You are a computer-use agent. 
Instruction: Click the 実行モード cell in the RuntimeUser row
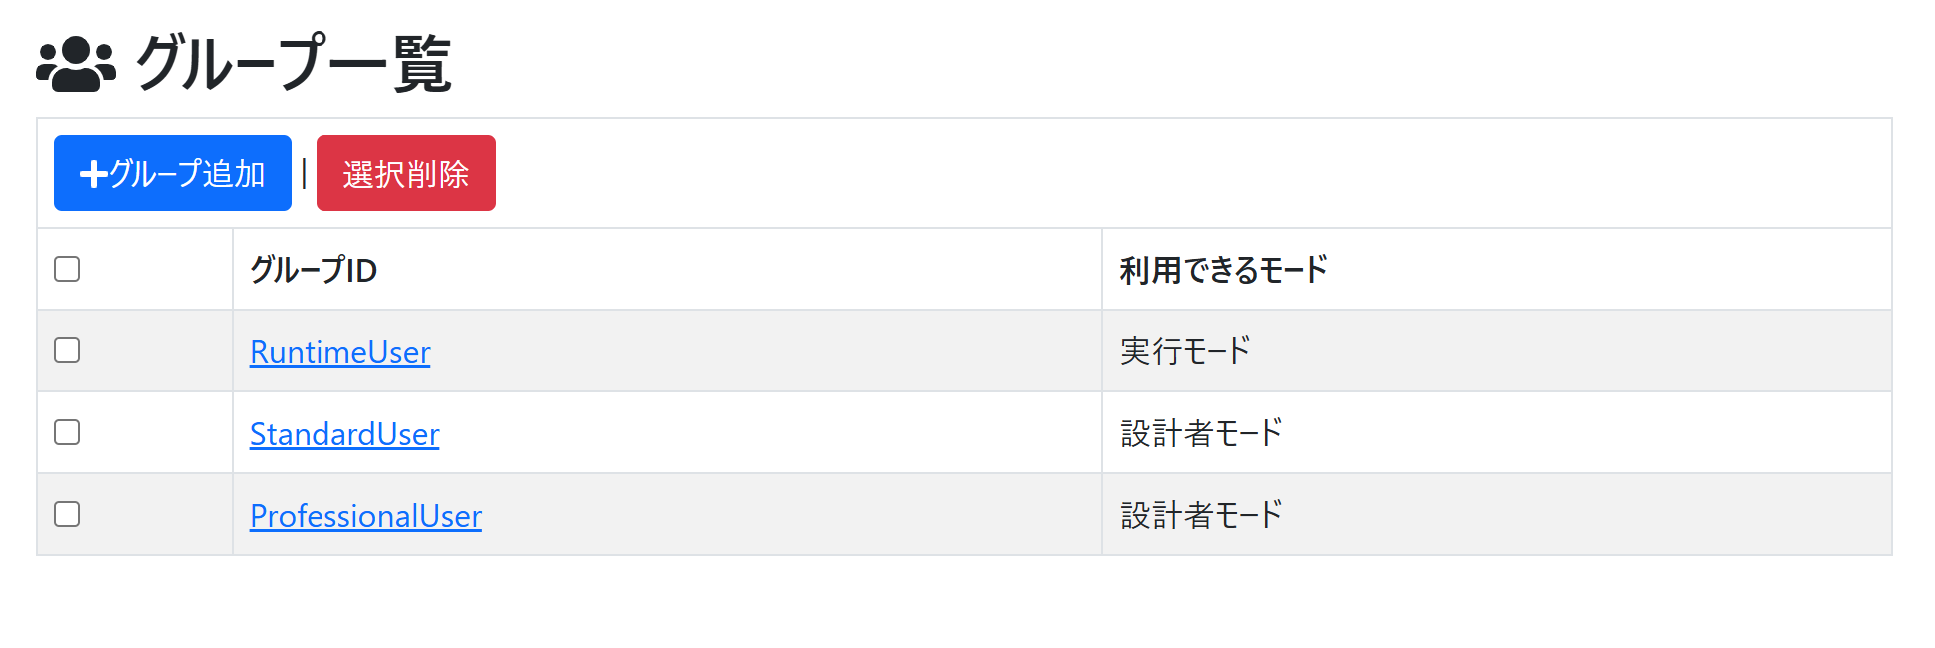1185,351
